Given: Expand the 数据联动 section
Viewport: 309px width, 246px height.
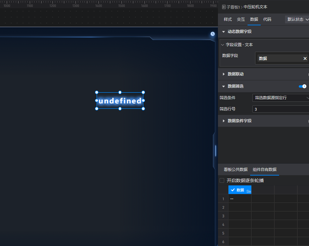Looking at the screenshot, I should pos(224,74).
